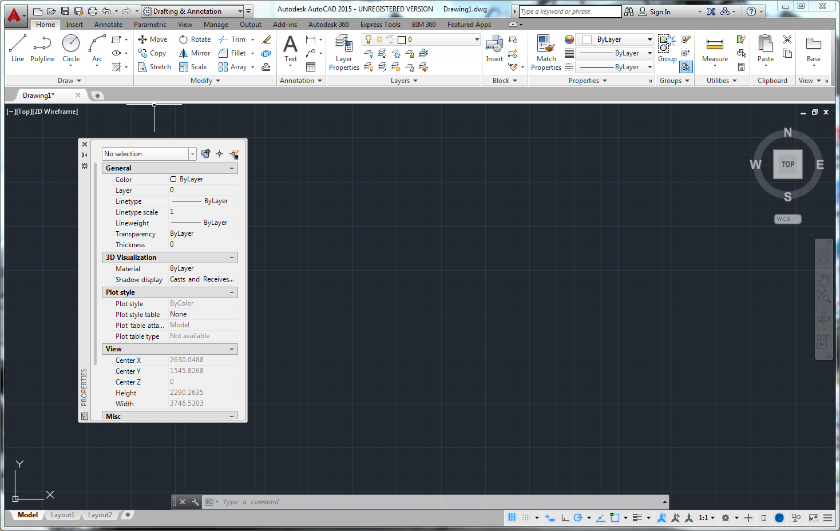840x531 pixels.
Task: Use the Group objects tool
Action: click(667, 49)
